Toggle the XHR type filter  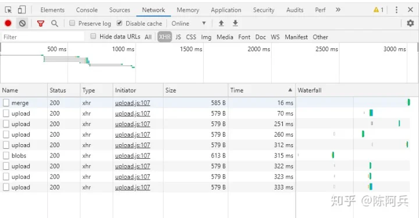[165, 37]
